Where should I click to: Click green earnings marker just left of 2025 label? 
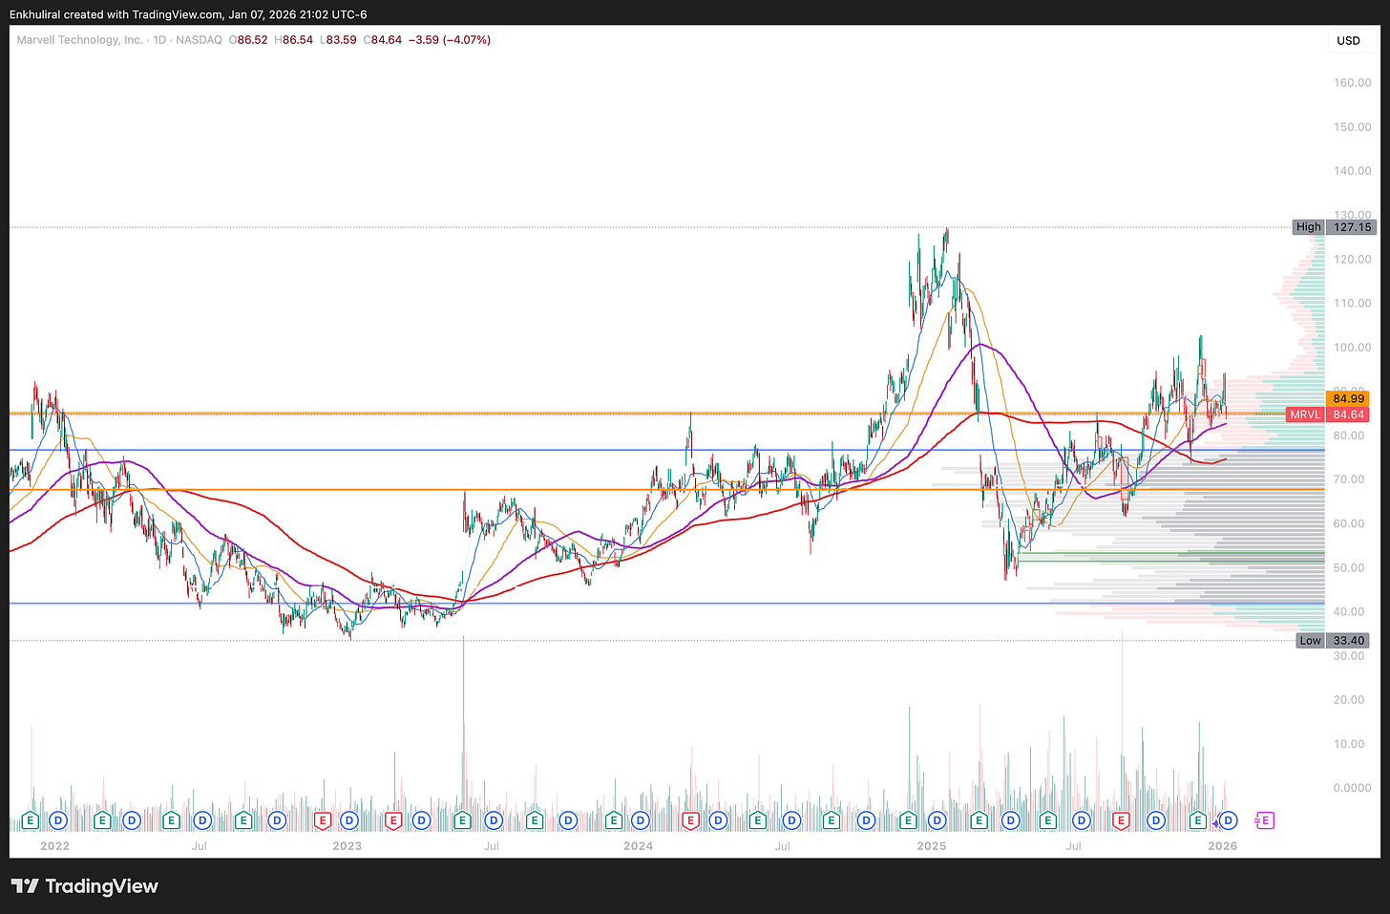[x=908, y=820]
